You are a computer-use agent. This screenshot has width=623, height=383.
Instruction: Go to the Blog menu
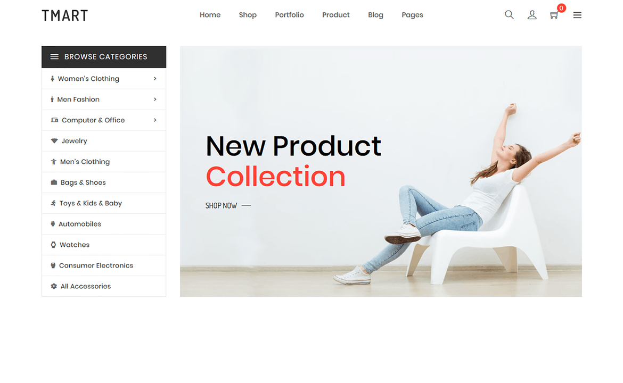pos(375,15)
